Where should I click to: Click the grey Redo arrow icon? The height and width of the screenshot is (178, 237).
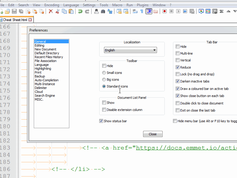point(87,11)
